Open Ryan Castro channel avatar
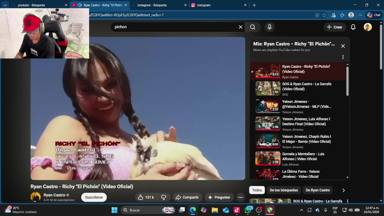384x216 pixels. [36, 197]
